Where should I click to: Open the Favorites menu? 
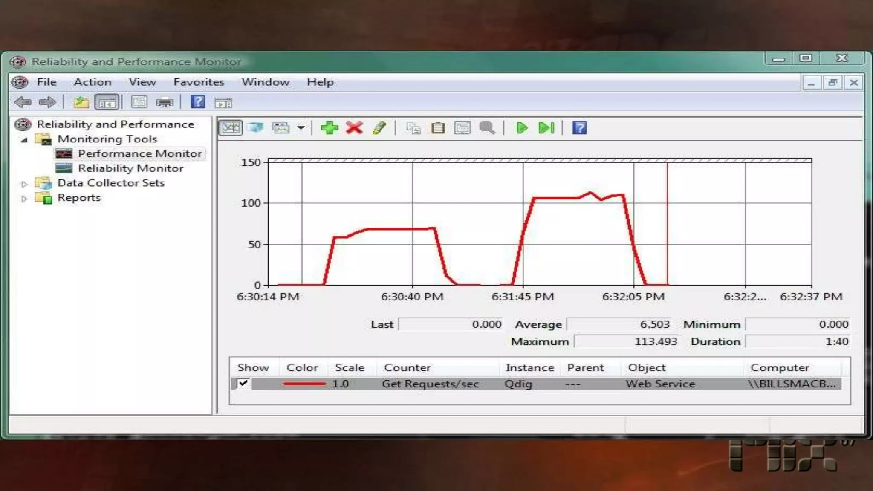[x=199, y=82]
